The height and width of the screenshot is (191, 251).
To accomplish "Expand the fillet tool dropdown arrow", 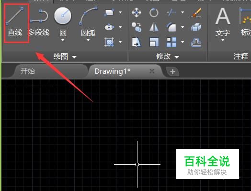I will tap(183, 27).
